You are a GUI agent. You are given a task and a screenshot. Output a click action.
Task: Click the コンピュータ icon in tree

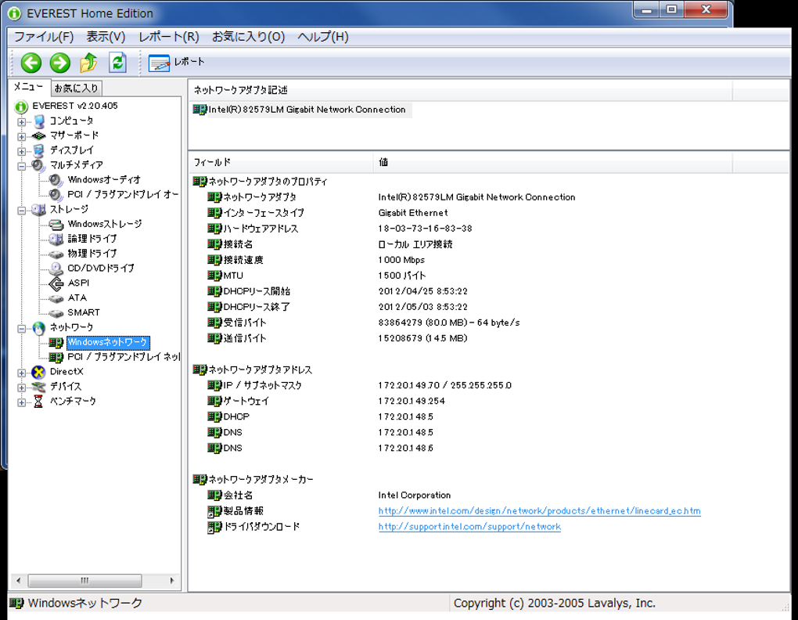coord(38,121)
